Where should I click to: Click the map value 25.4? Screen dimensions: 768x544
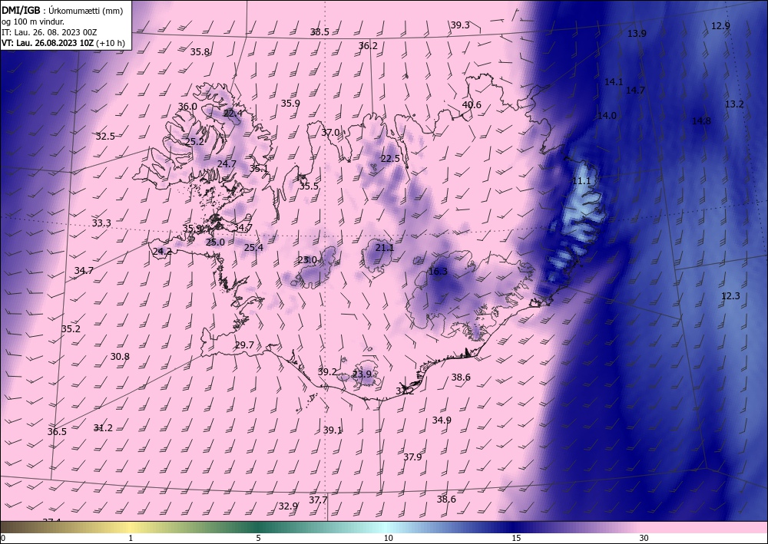pos(253,248)
